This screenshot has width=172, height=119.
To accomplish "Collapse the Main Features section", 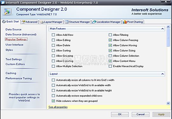I will [162, 29].
